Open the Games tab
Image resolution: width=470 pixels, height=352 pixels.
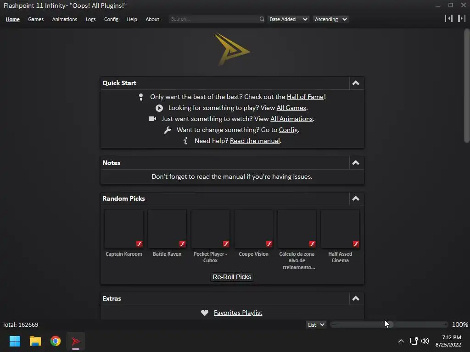point(36,19)
